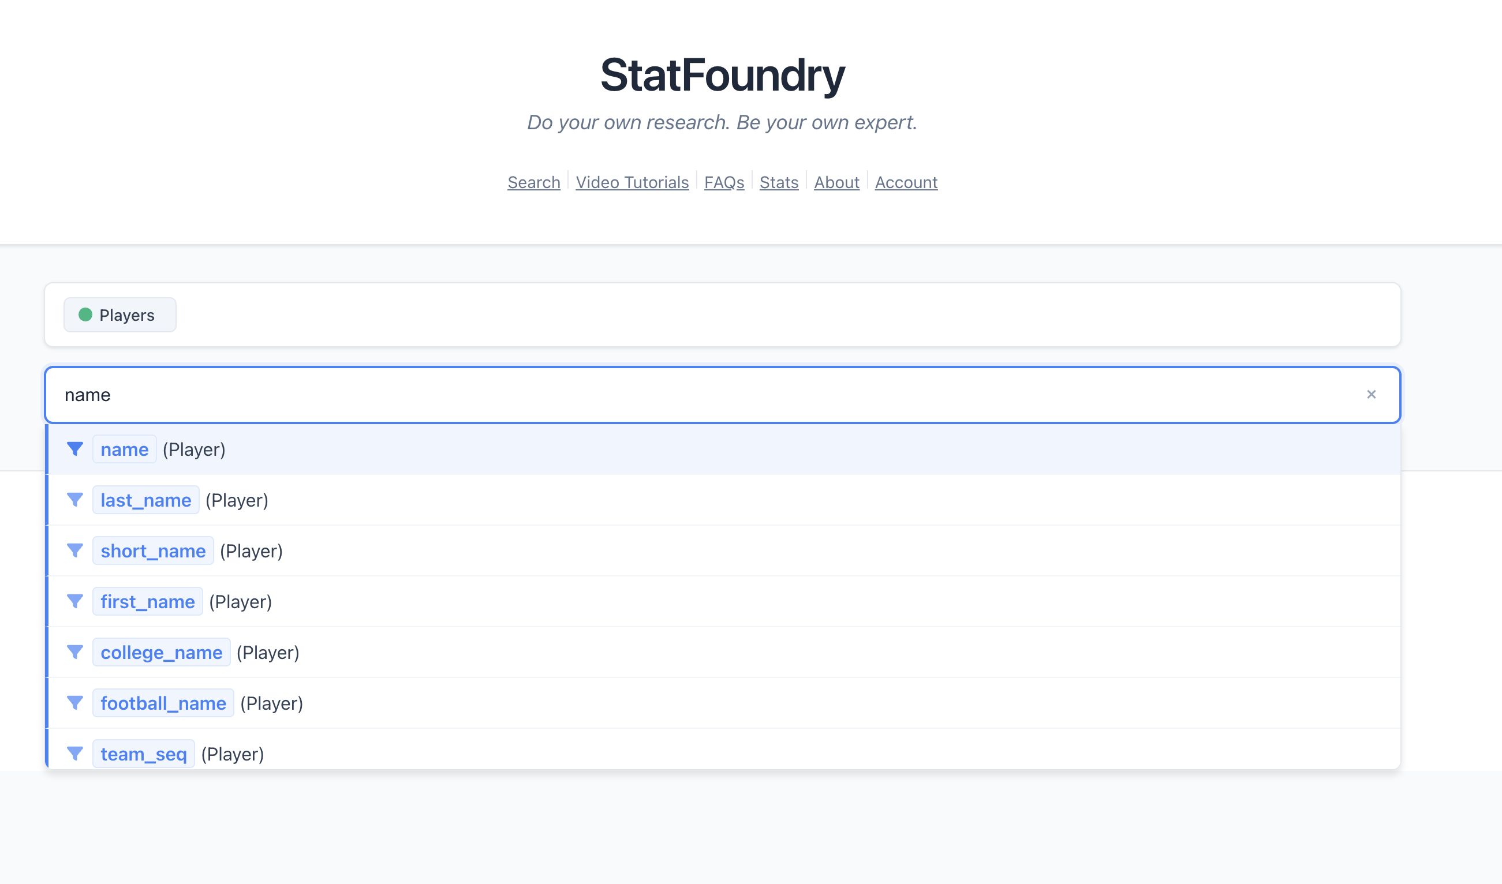Click the filter icon beside football_name
1502x884 pixels.
click(x=75, y=703)
